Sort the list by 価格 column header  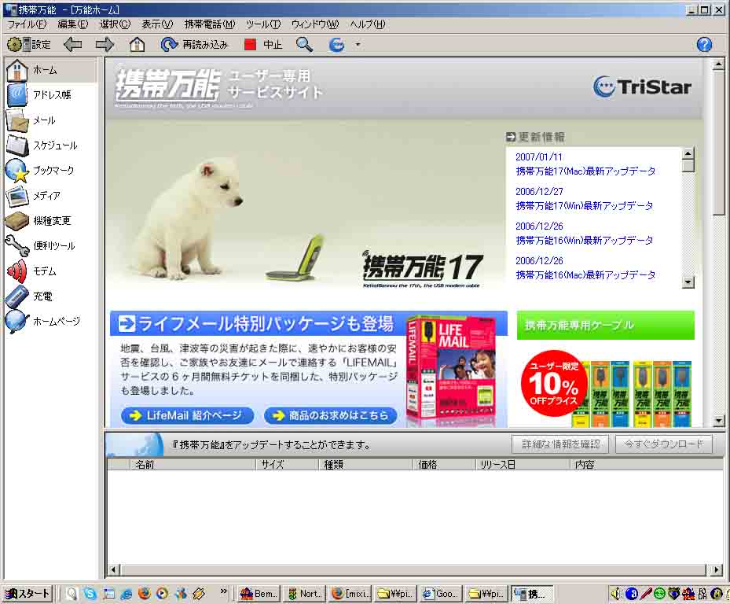pos(445,465)
